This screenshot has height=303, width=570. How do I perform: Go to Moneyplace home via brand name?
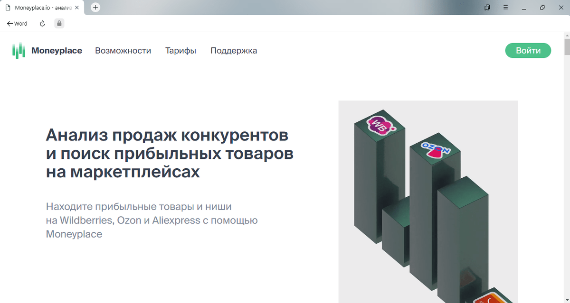[x=57, y=51]
